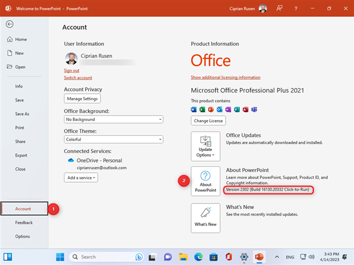Open Task View on taskbar

(x=152, y=257)
